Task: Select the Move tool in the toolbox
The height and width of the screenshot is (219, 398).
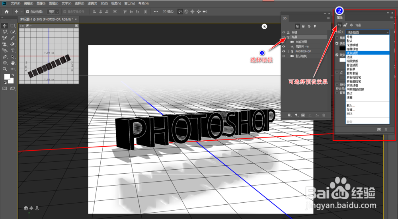Action: click(4, 26)
